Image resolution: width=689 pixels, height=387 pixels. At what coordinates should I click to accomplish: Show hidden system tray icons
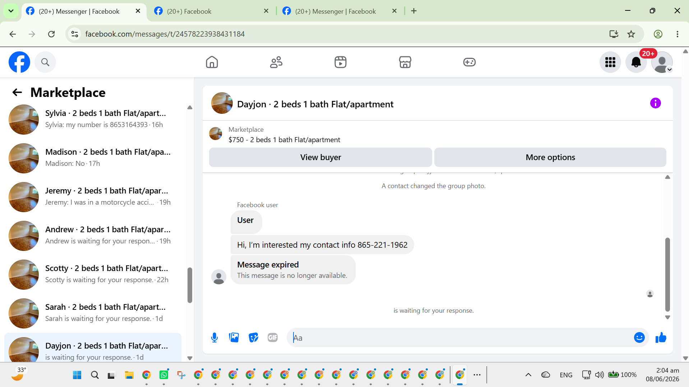pyautogui.click(x=528, y=375)
